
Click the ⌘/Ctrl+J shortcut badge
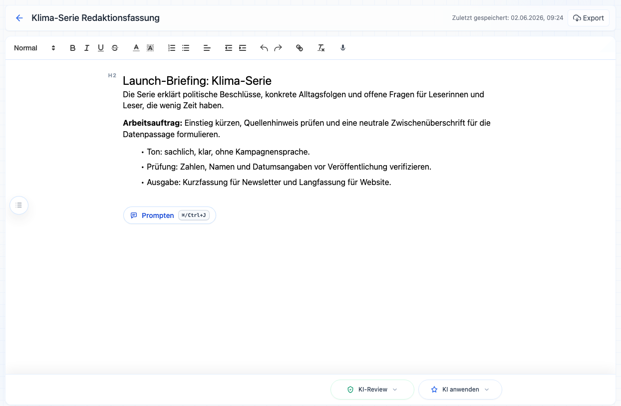click(194, 215)
